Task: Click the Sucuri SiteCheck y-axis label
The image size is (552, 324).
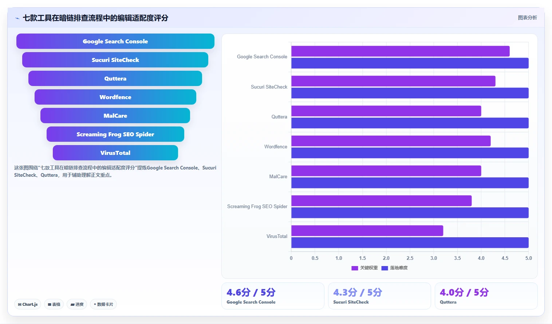Action: click(x=269, y=87)
